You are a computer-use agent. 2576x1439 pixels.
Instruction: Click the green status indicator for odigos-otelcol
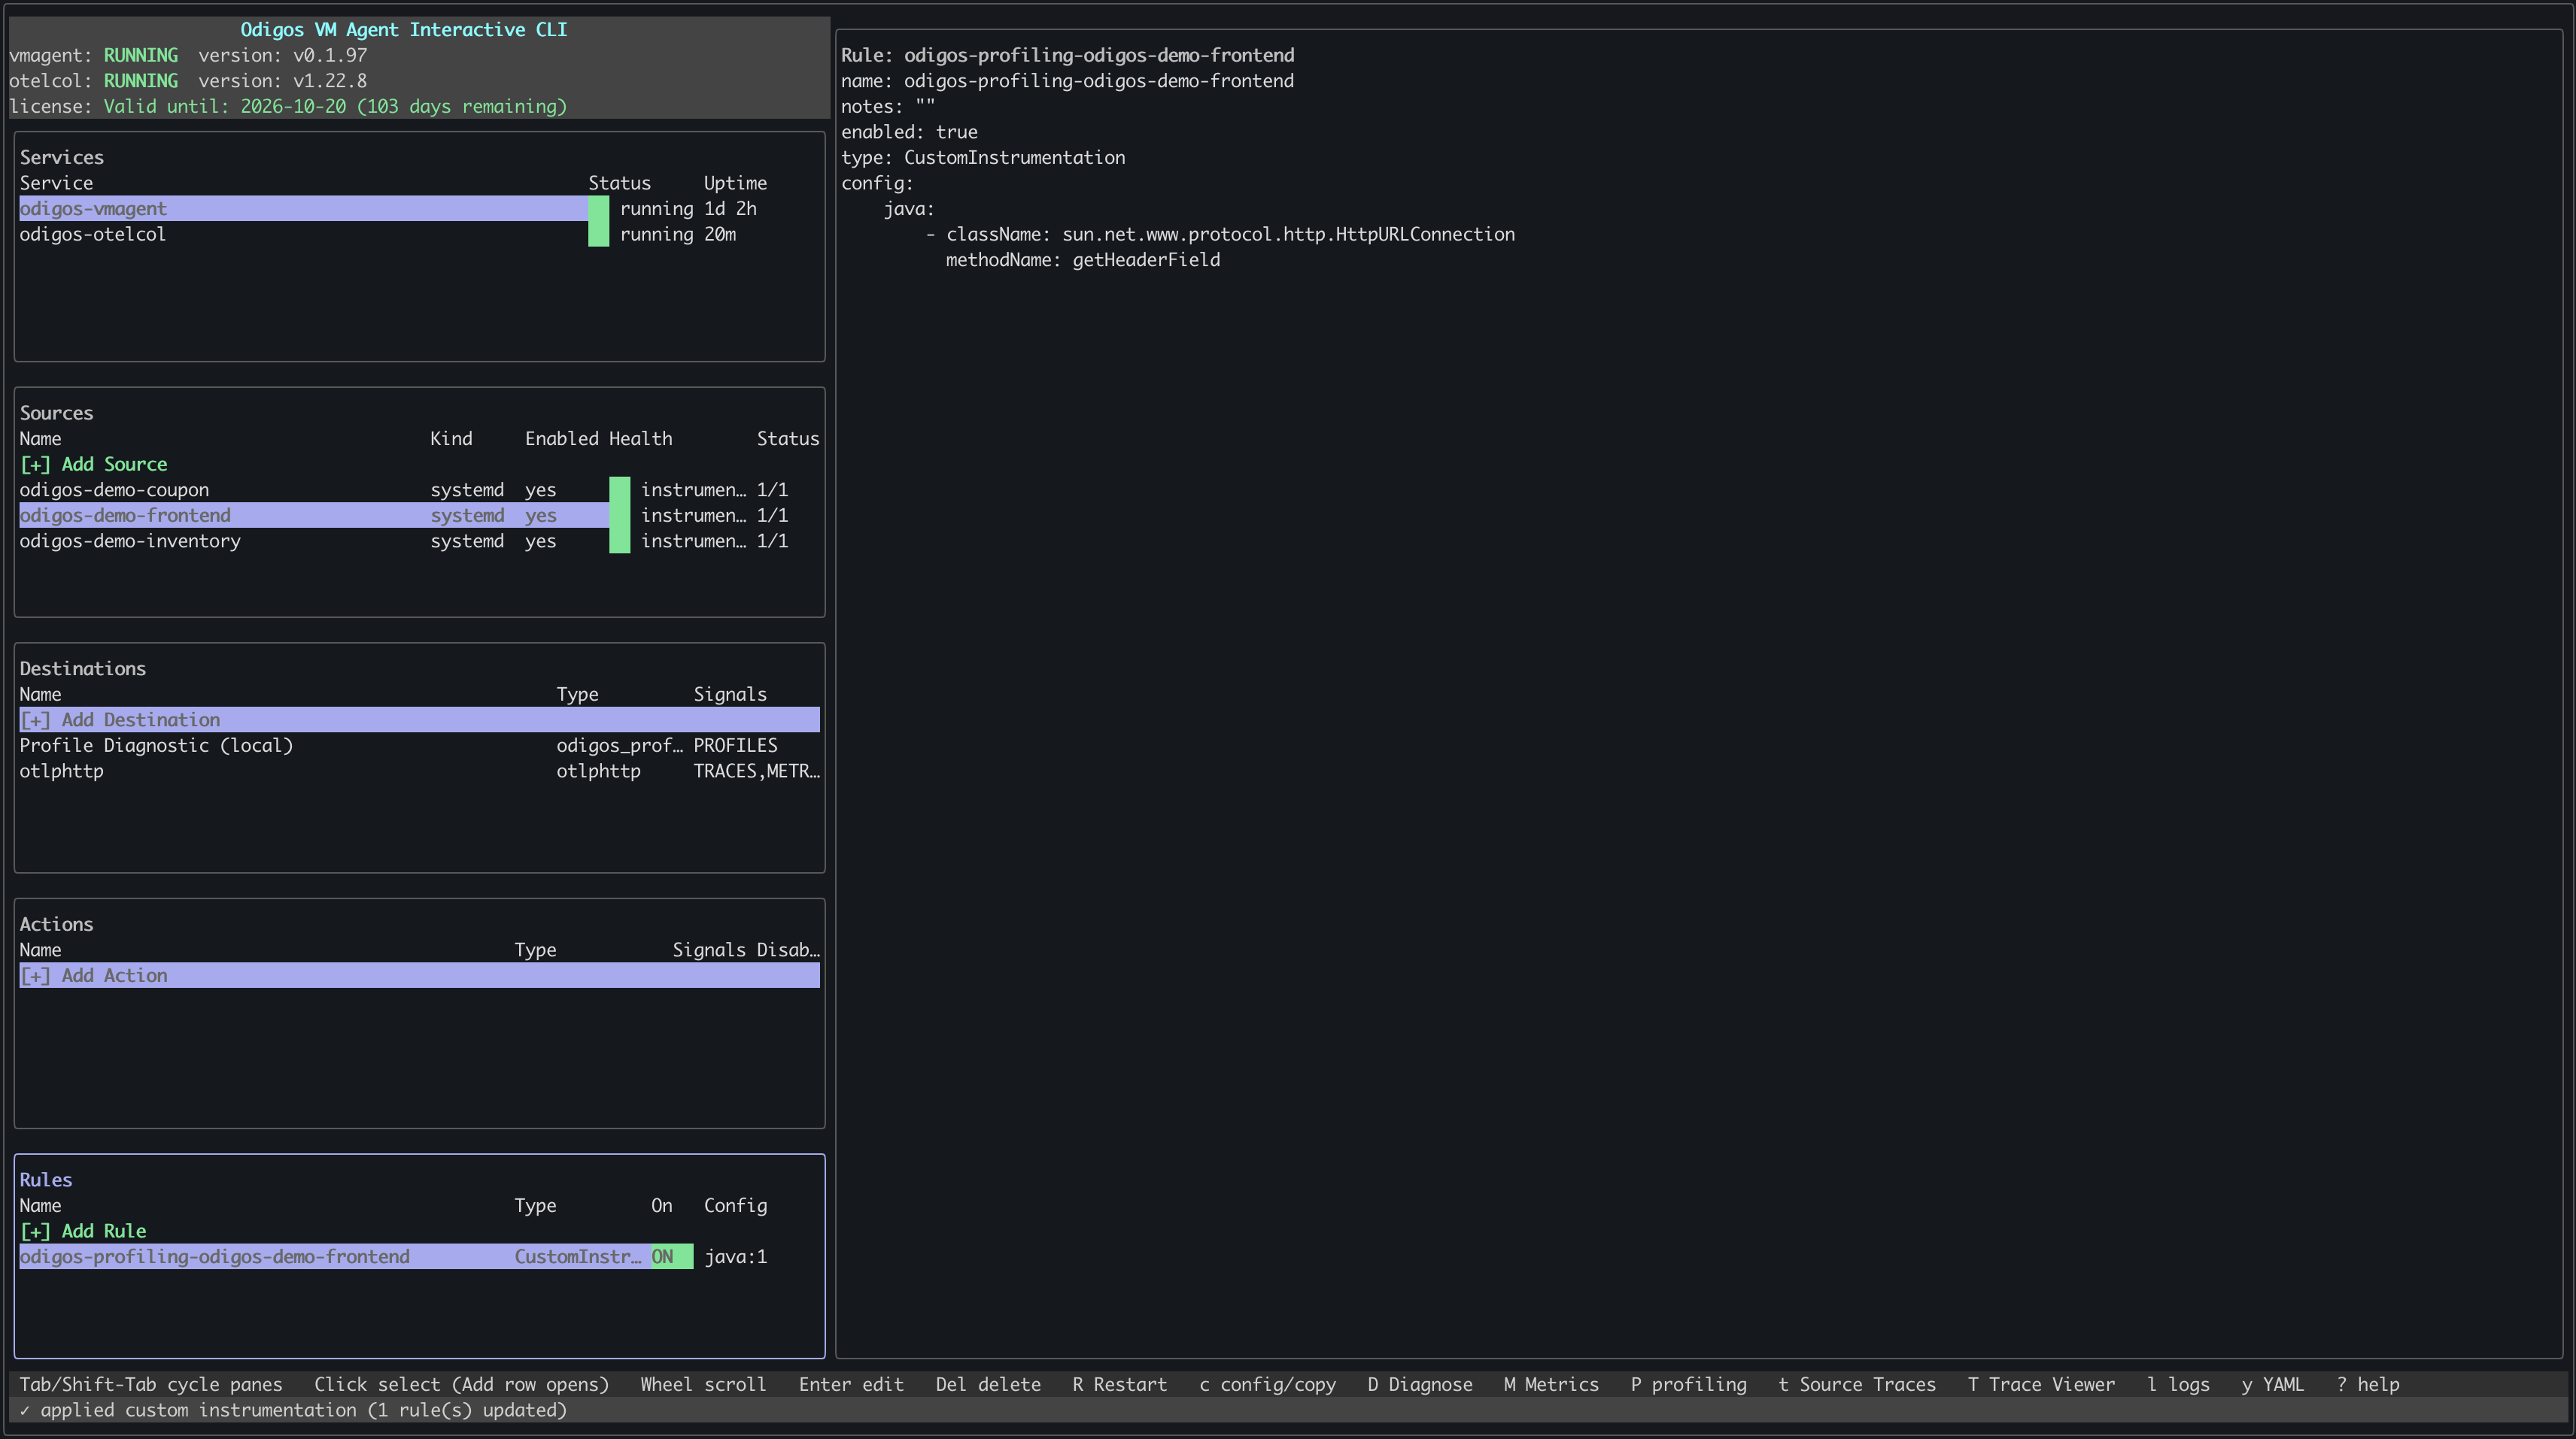click(x=598, y=235)
